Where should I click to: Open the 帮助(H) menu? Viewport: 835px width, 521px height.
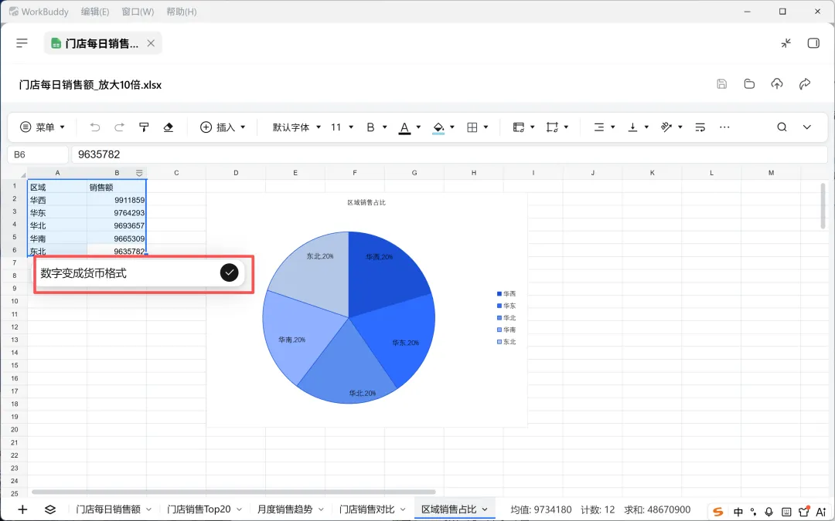[181, 11]
